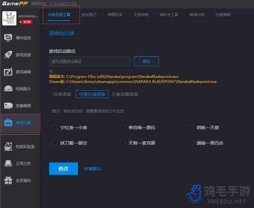254x208 pixels.
Task: Click the 恢复默认 restore default link
Action: (93, 169)
